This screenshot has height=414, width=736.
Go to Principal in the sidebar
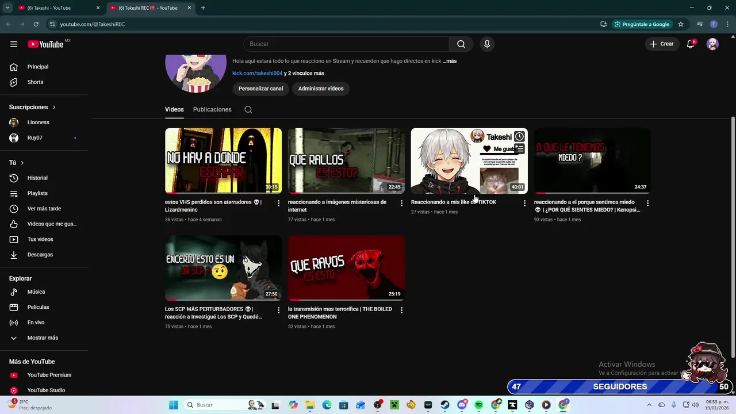(43, 67)
